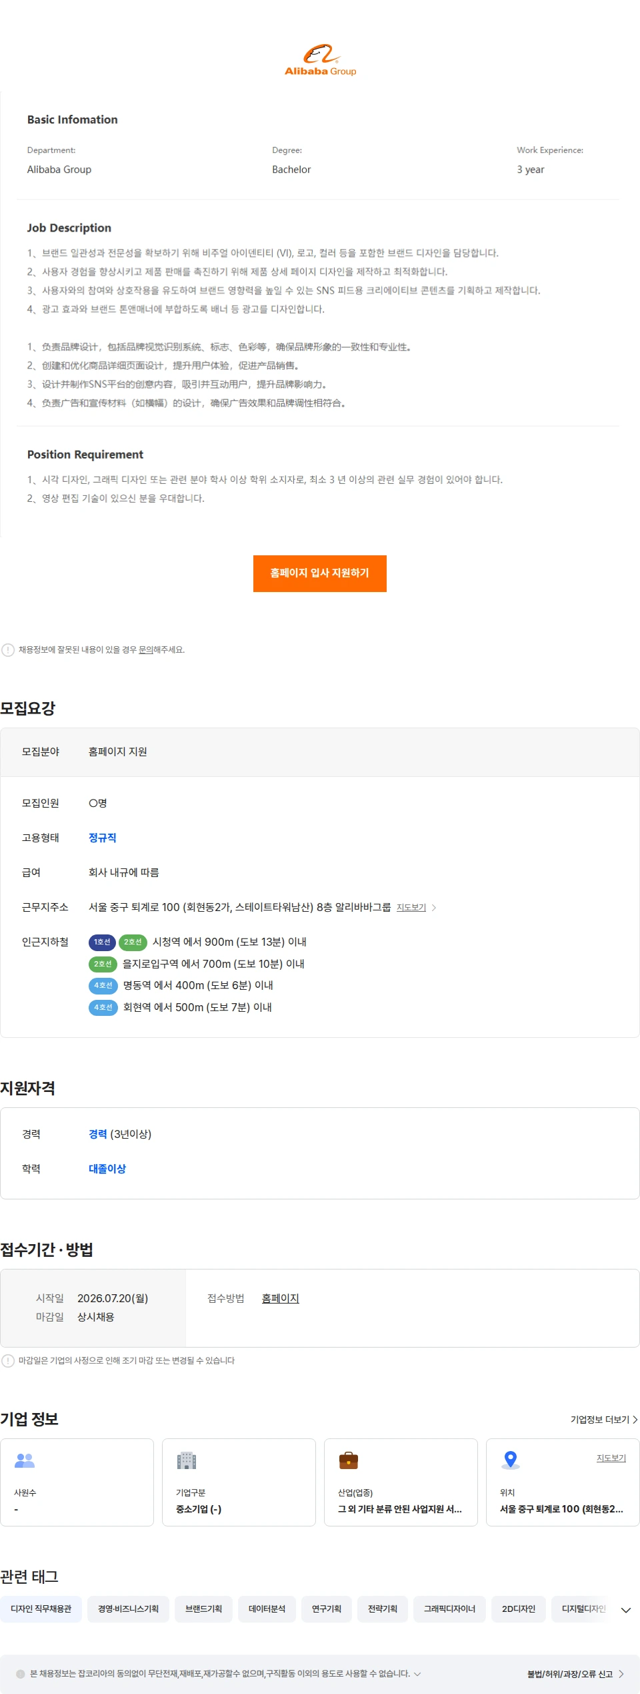
Task: Click the 2026.07.20(월) start date
Action: click(113, 1299)
